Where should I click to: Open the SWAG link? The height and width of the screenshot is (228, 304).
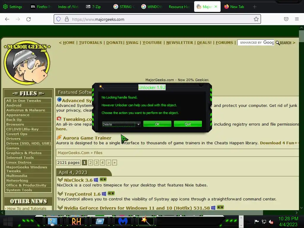[132, 43]
